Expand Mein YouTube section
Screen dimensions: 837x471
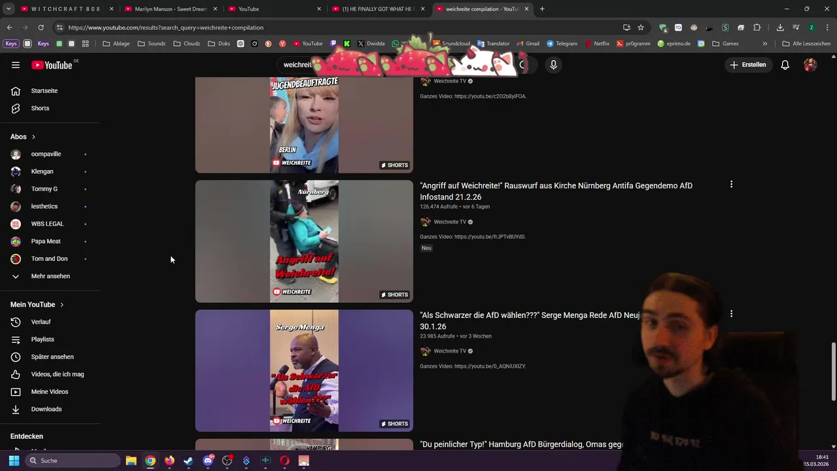coord(37,305)
